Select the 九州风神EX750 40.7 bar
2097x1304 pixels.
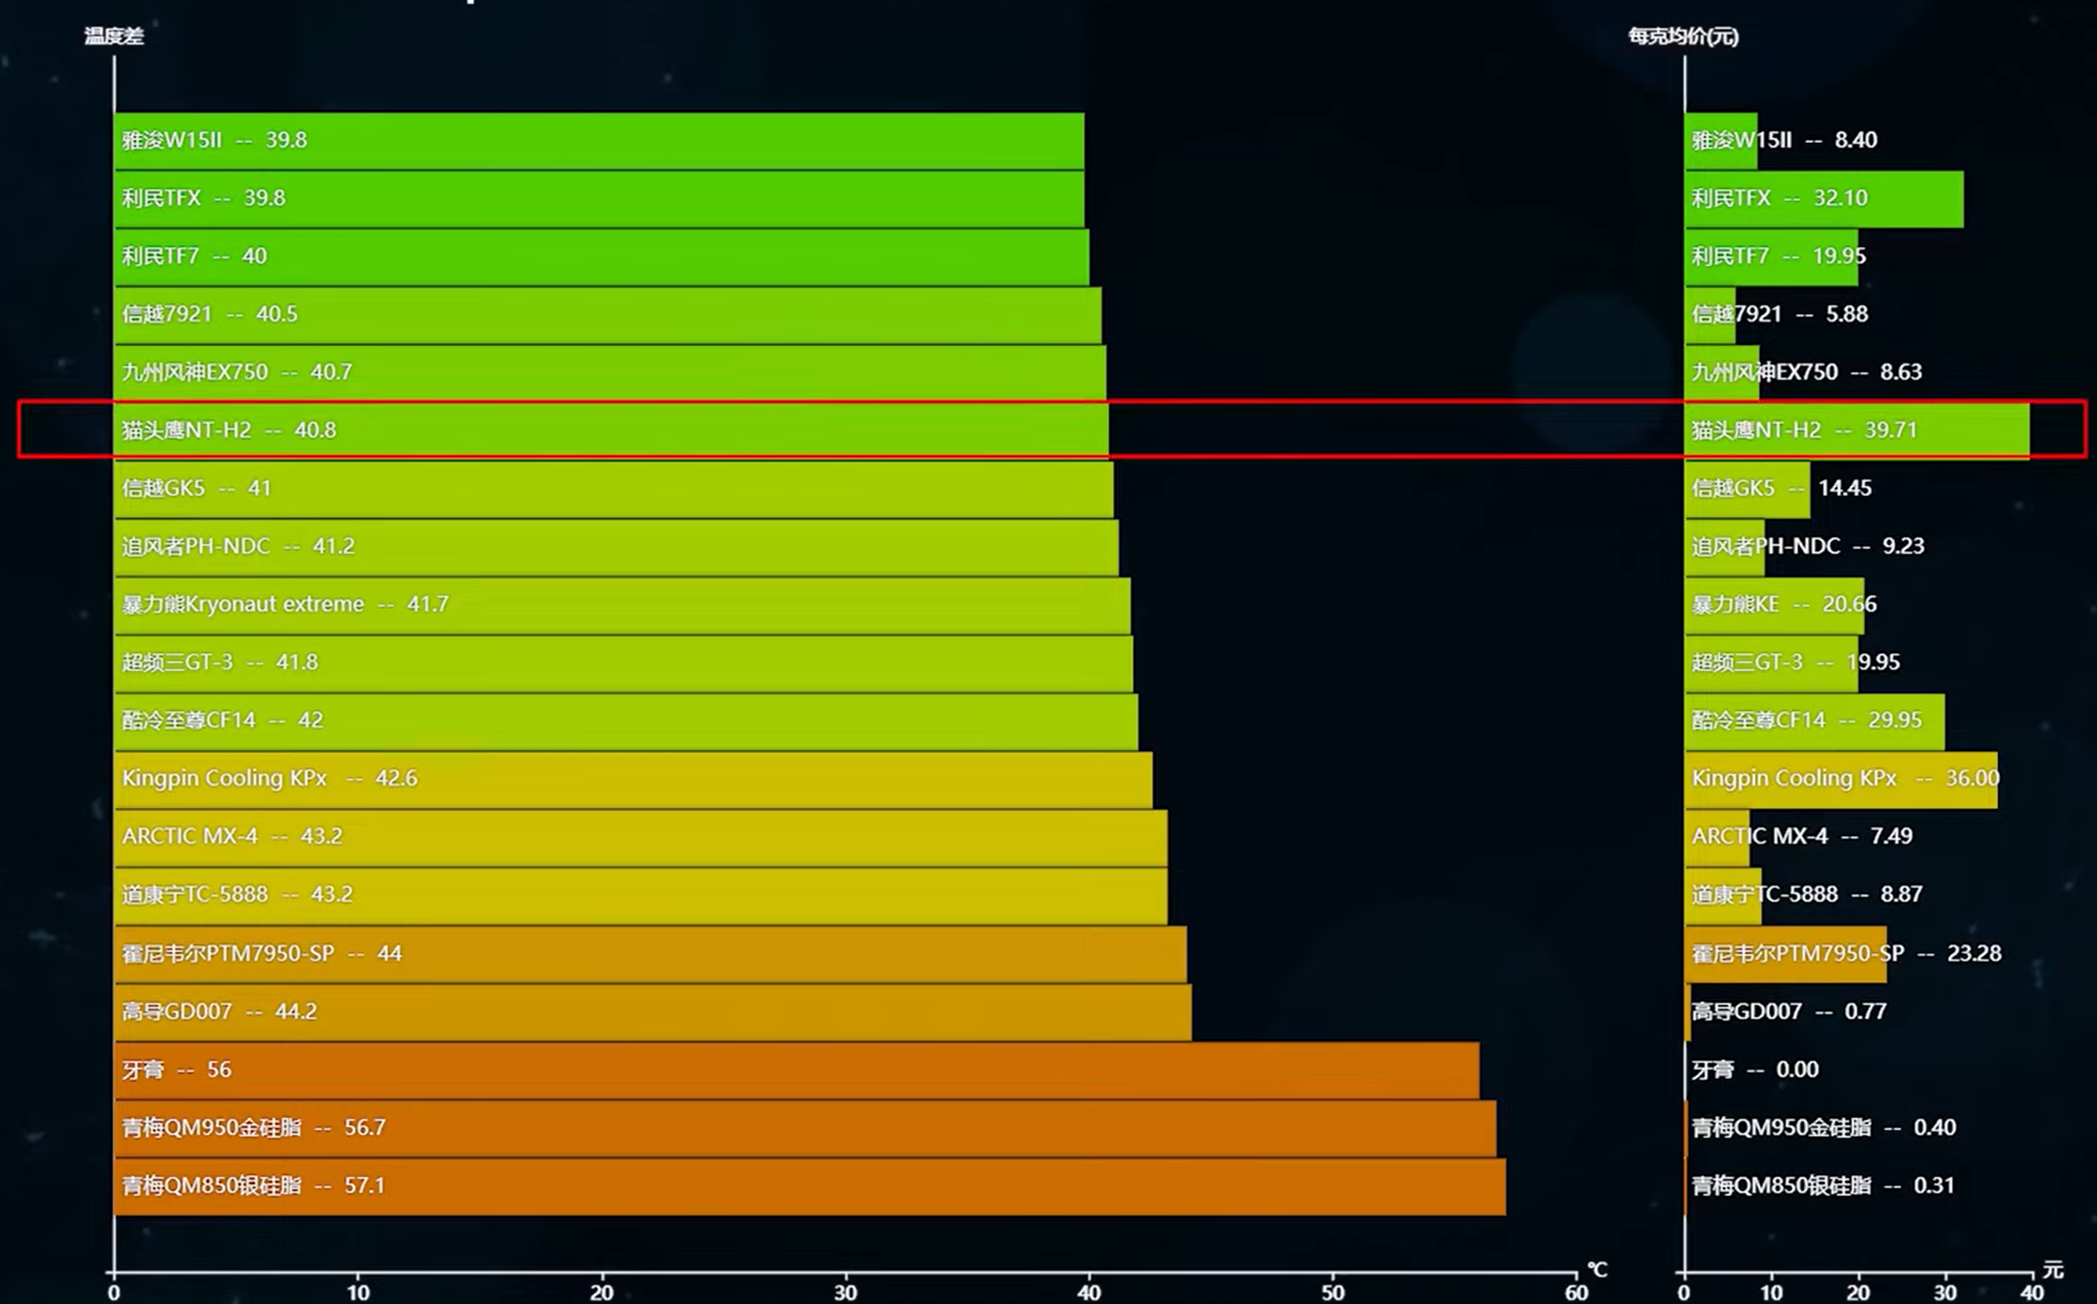point(609,372)
